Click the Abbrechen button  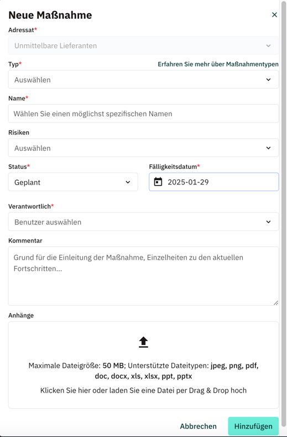[198, 426]
